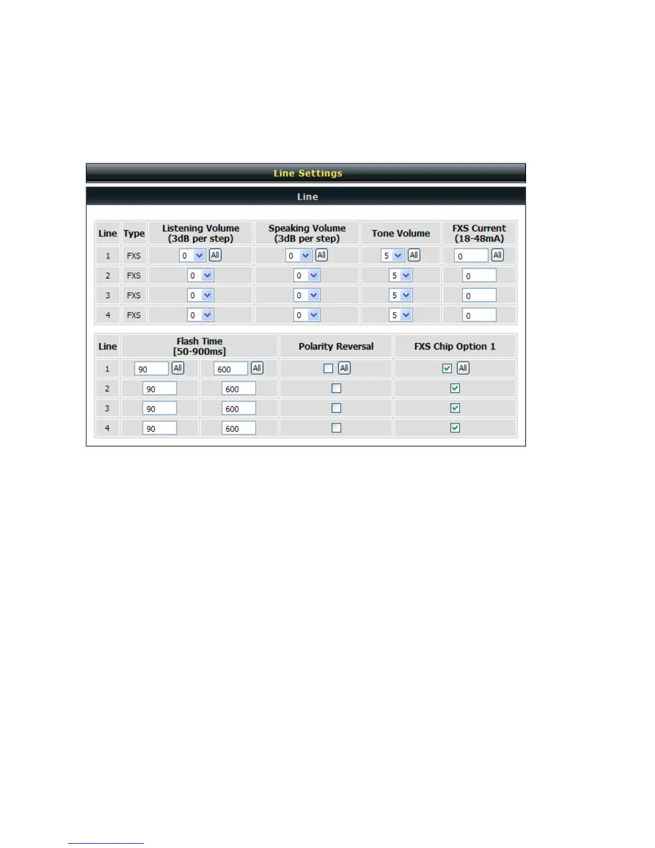This screenshot has height=848, width=655.
Task: Focus maximum Flash Time field for line 2
Action: point(239,389)
